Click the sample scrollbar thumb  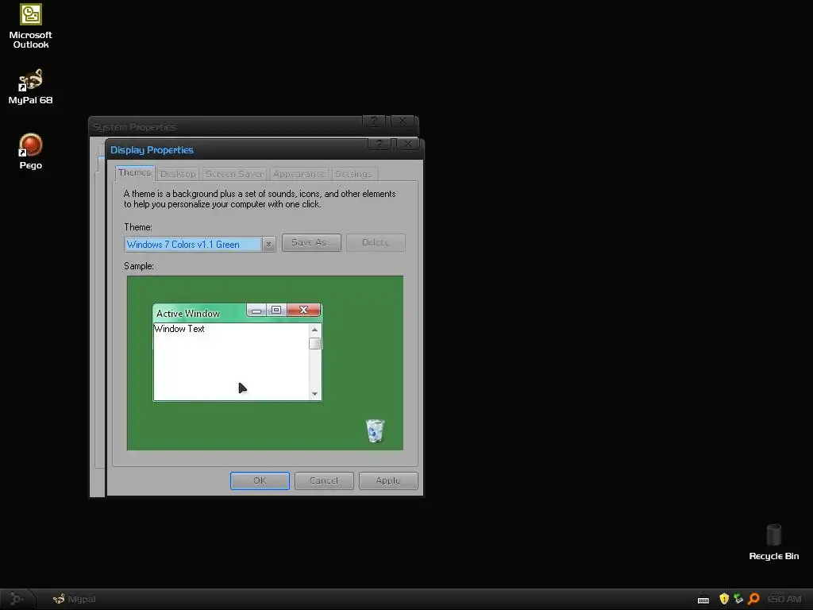[314, 343]
